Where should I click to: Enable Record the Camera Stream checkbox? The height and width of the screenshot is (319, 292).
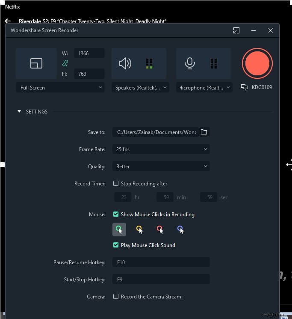pos(116,296)
